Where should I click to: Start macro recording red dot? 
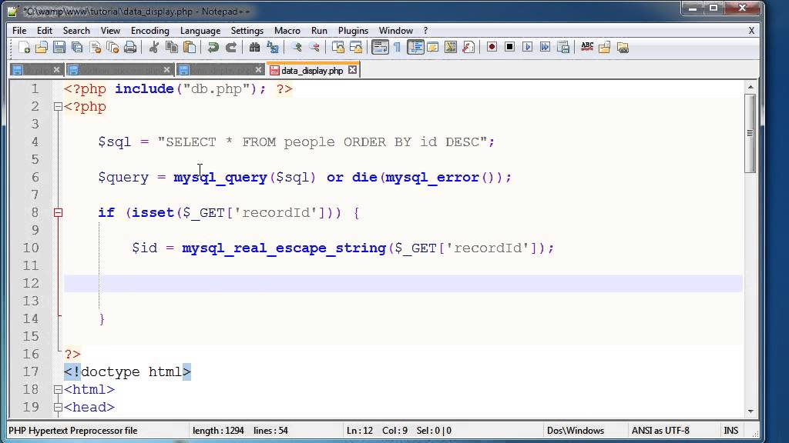[x=492, y=47]
